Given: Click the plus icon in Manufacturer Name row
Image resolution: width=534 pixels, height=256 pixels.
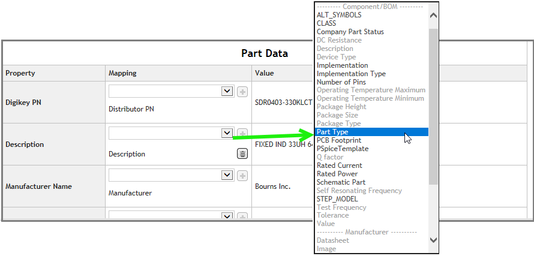Looking at the screenshot, I should [242, 176].
